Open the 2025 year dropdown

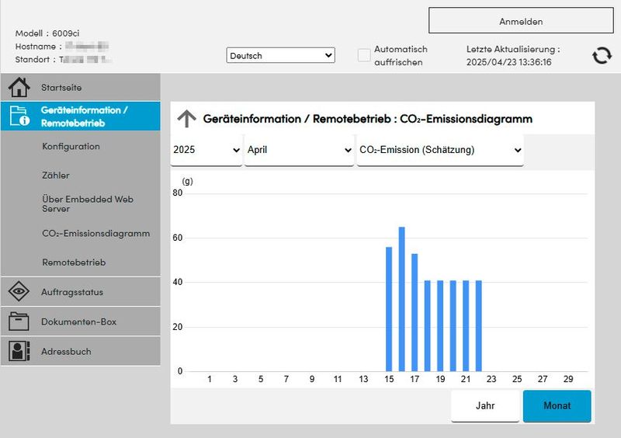(206, 150)
